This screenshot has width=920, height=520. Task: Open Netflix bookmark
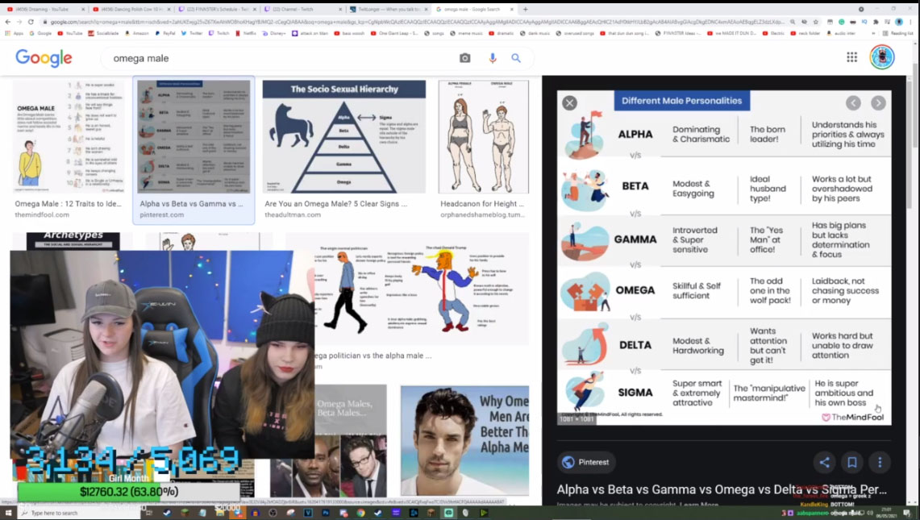(246, 33)
